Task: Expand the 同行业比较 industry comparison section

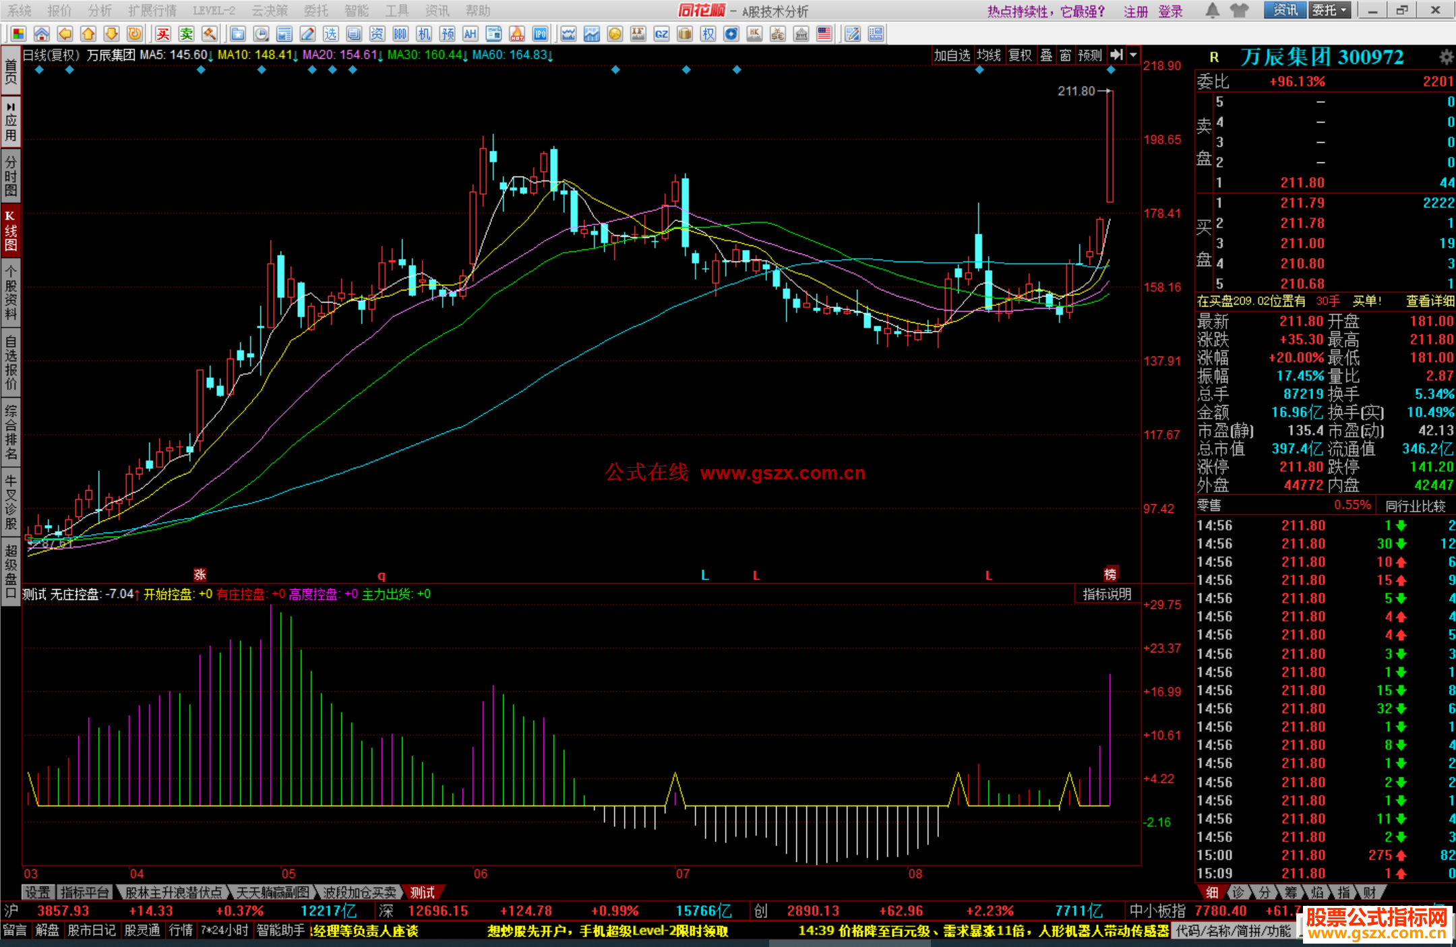Action: 1415,506
